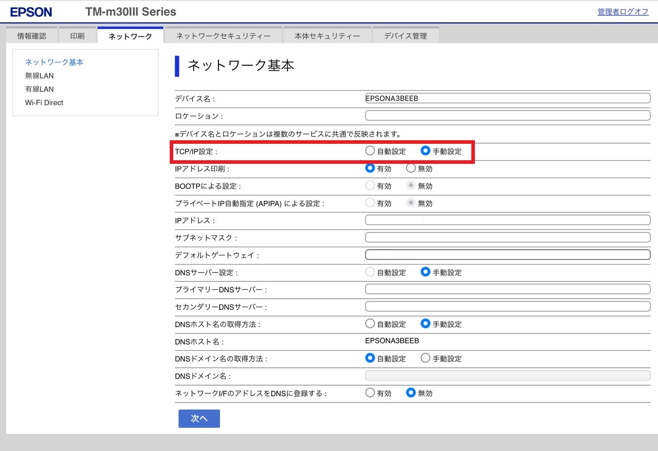Image resolution: width=658 pixels, height=451 pixels.
Task: Click the サブネットマスク input field
Action: click(x=507, y=237)
